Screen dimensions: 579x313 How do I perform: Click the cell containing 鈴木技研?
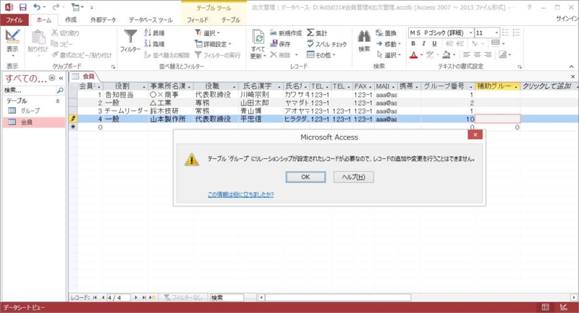(171, 111)
